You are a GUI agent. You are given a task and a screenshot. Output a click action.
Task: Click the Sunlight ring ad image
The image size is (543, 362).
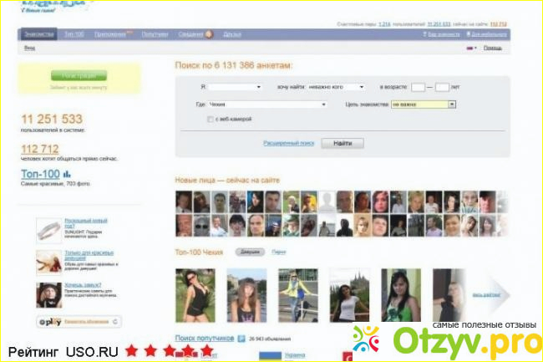48,230
